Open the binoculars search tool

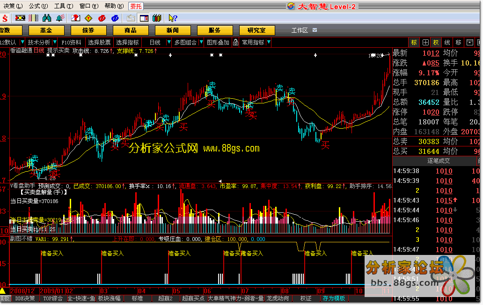[47, 18]
